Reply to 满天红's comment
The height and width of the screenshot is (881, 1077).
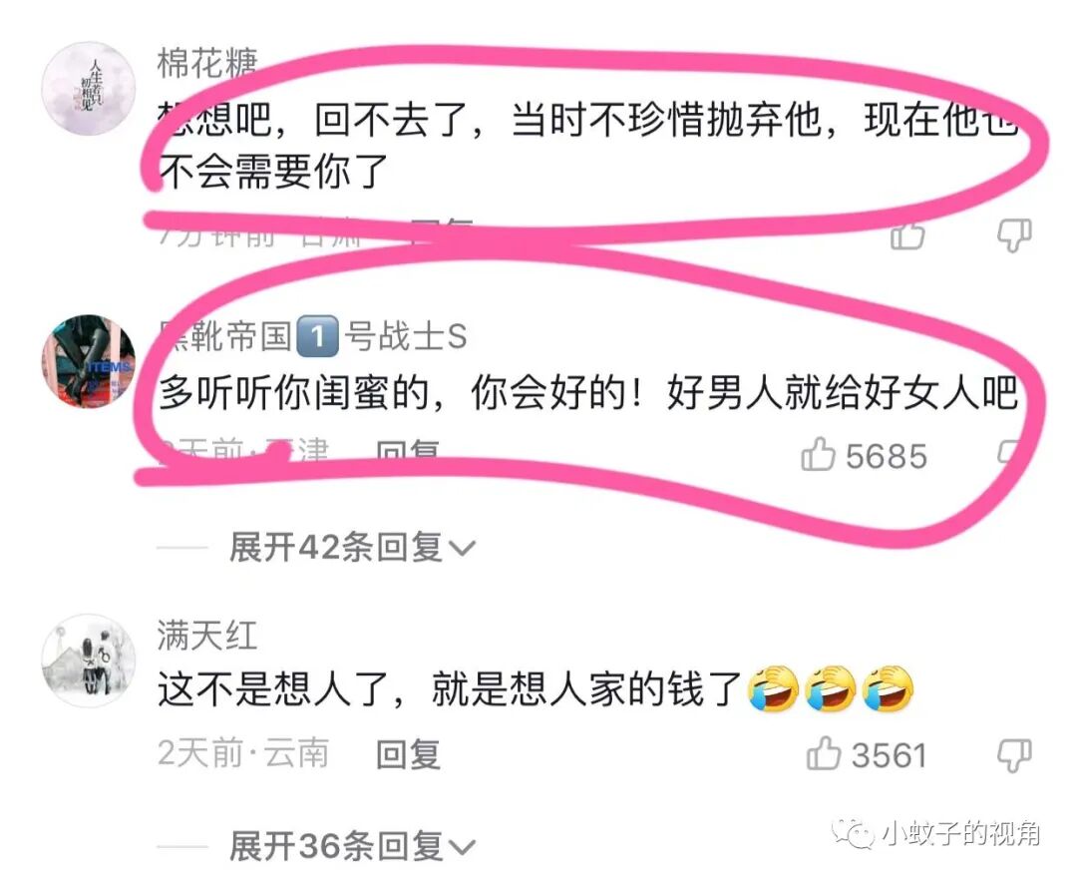[408, 754]
